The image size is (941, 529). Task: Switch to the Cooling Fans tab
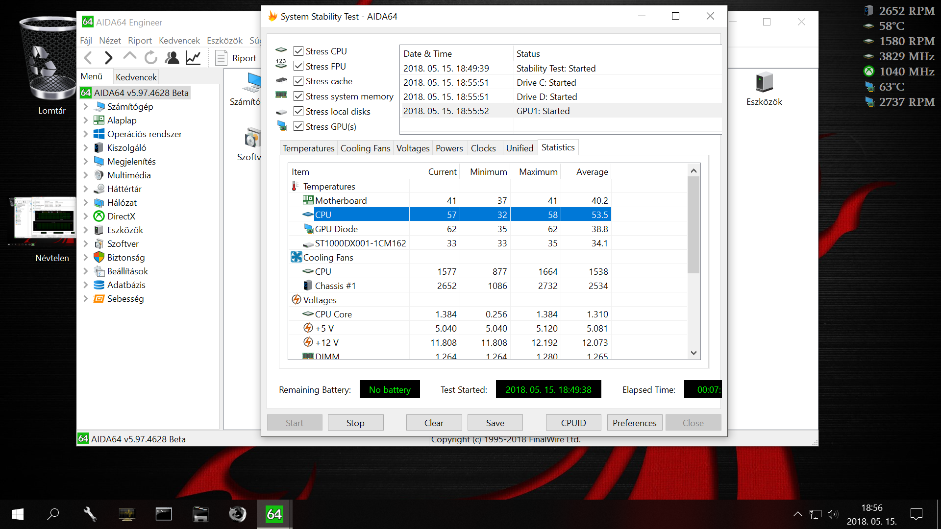(x=365, y=148)
